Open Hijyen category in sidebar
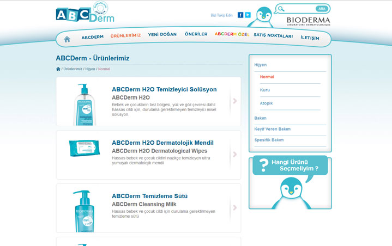Viewport: 392px width, 246px height. [x=261, y=65]
